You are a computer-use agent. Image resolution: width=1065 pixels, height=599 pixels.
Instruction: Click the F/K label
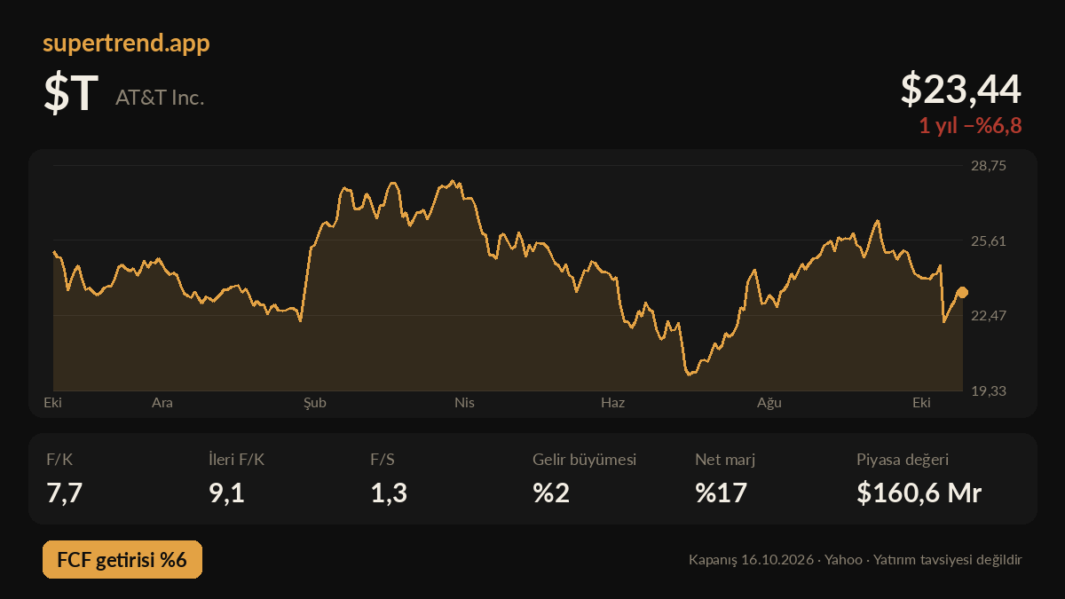click(x=59, y=460)
